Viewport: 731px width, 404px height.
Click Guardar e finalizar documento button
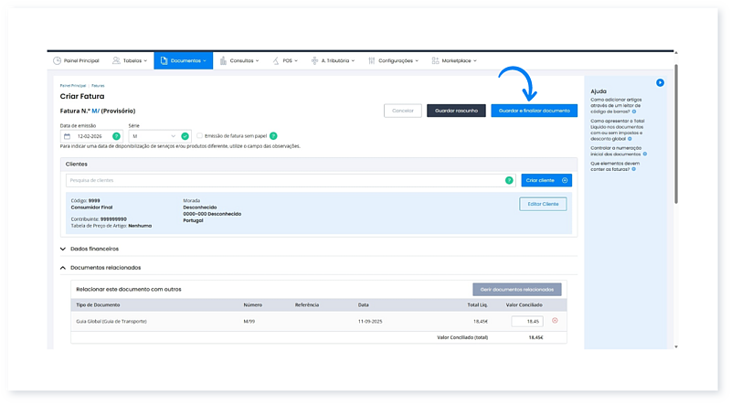pyautogui.click(x=534, y=111)
